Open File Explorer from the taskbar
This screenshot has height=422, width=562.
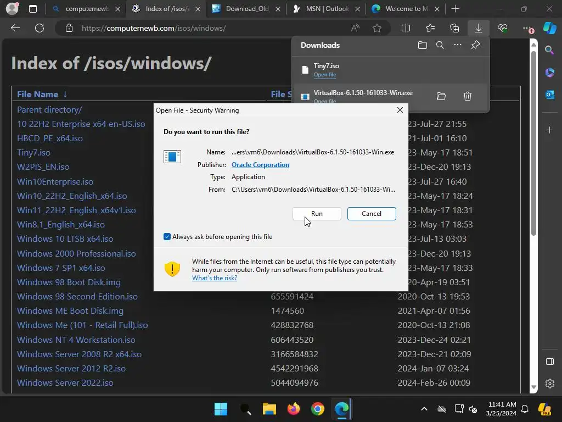coord(269,409)
